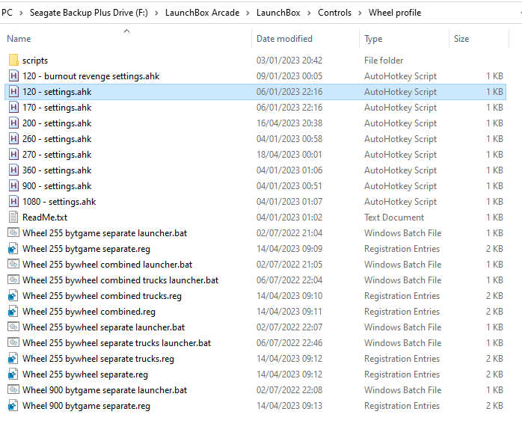The width and height of the screenshot is (522, 441).
Task: Select file name 120 - burnout revenge settings.ahk
Action: pyautogui.click(x=91, y=76)
